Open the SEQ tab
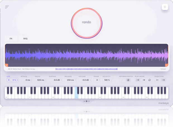The width and height of the screenshot is (173, 128). click(x=25, y=38)
